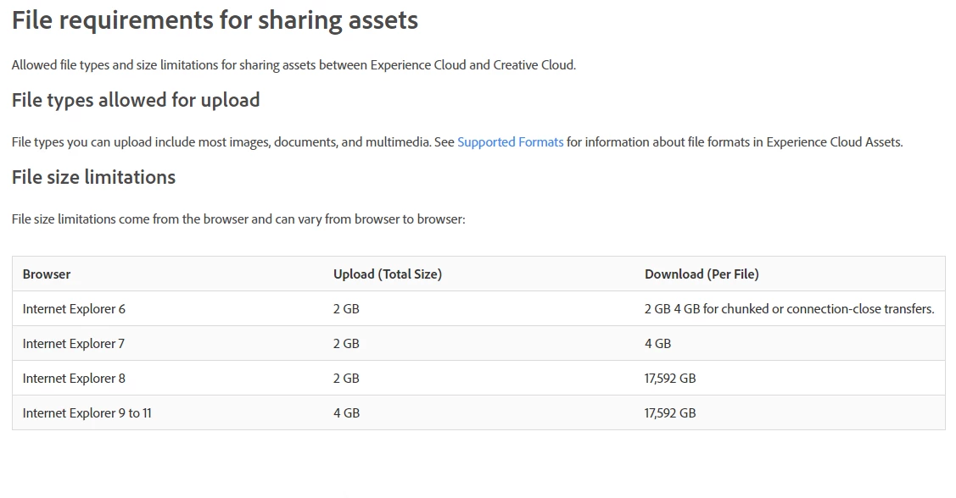Click the paragraph starting "Allowed file types and size"
This screenshot has height=498, width=956.
pos(294,65)
